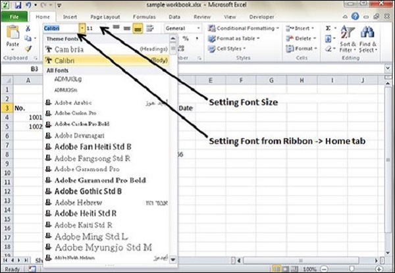Open the Sort & Filter dropdown
The height and width of the screenshot is (273, 395).
pos(355,50)
